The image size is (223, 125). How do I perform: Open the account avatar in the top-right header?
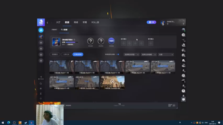tap(163, 22)
